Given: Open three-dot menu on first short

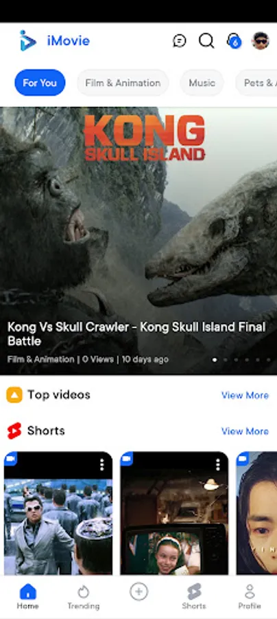Looking at the screenshot, I should [102, 465].
